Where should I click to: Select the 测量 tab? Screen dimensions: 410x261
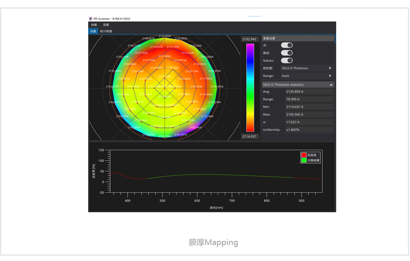pos(93,31)
